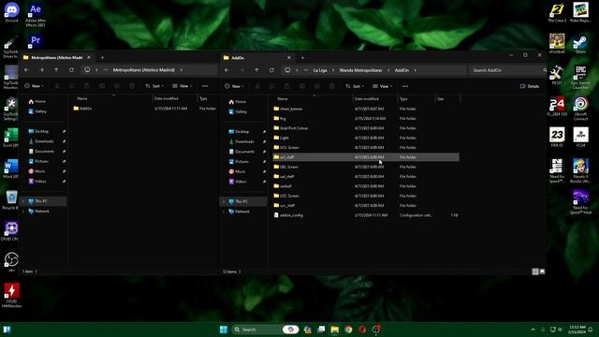Select the Steam desktop icon
The height and width of the screenshot is (337, 599).
tap(580, 43)
